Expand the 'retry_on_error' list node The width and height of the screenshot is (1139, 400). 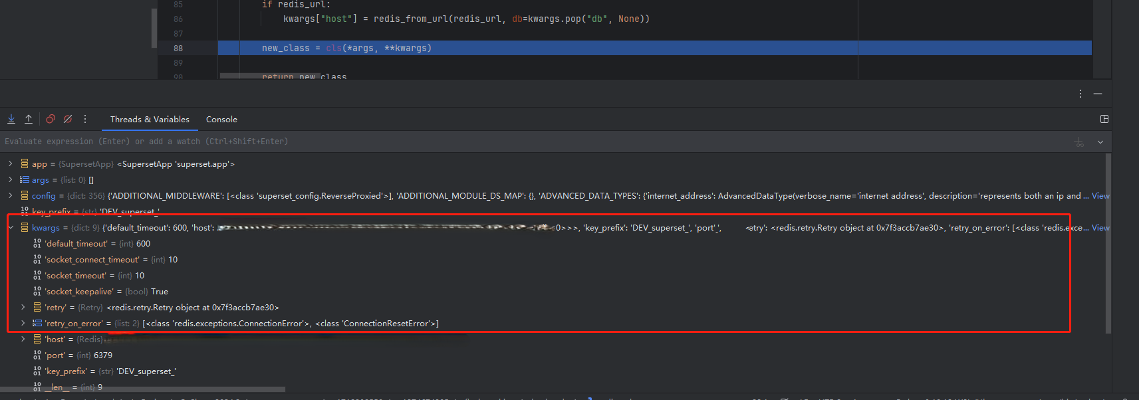[x=23, y=323]
